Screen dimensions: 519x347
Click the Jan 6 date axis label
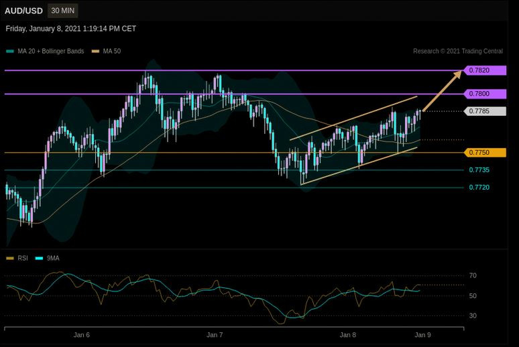tap(81, 335)
